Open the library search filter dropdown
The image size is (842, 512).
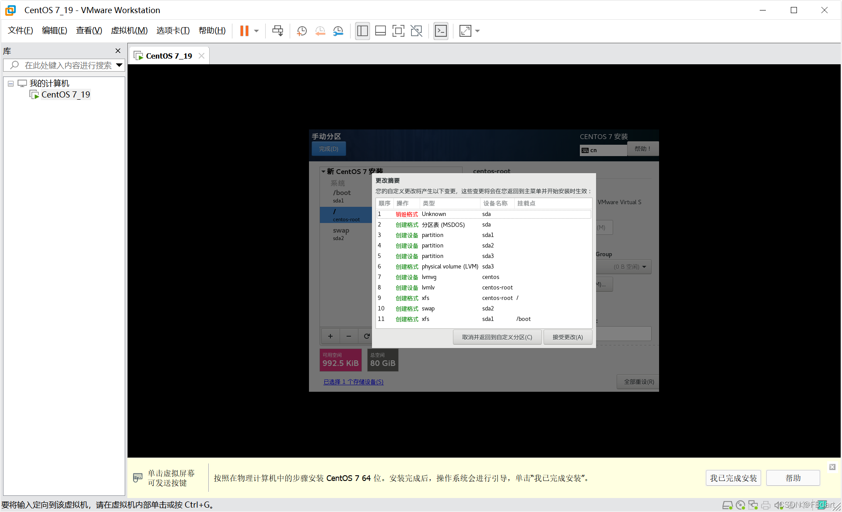click(x=119, y=65)
